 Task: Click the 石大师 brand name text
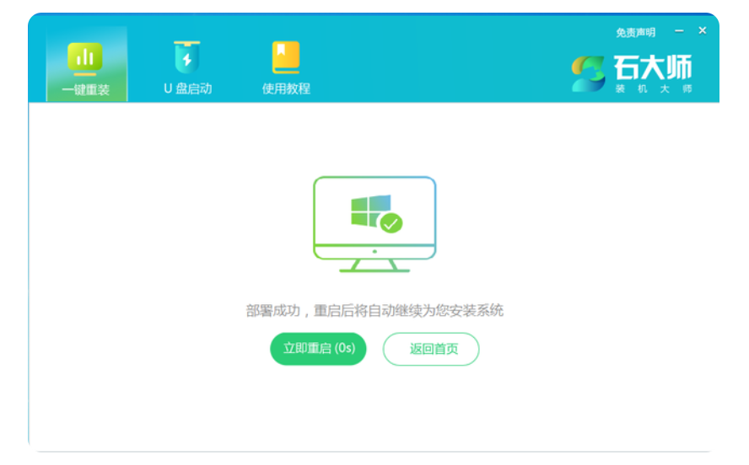[x=652, y=68]
